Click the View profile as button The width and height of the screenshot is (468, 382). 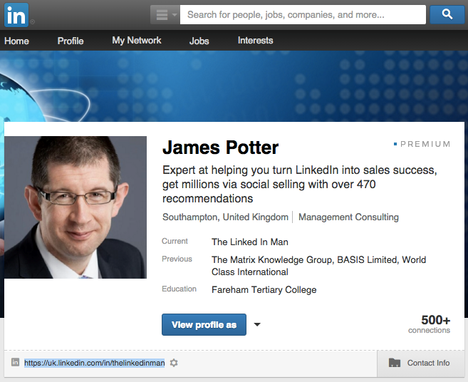204,325
